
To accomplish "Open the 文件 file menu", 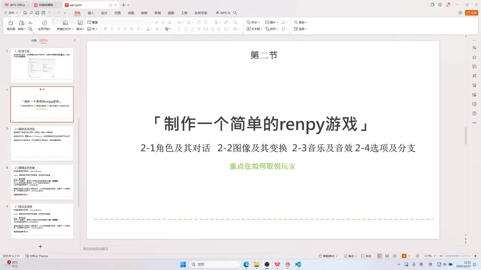I will [x=11, y=13].
